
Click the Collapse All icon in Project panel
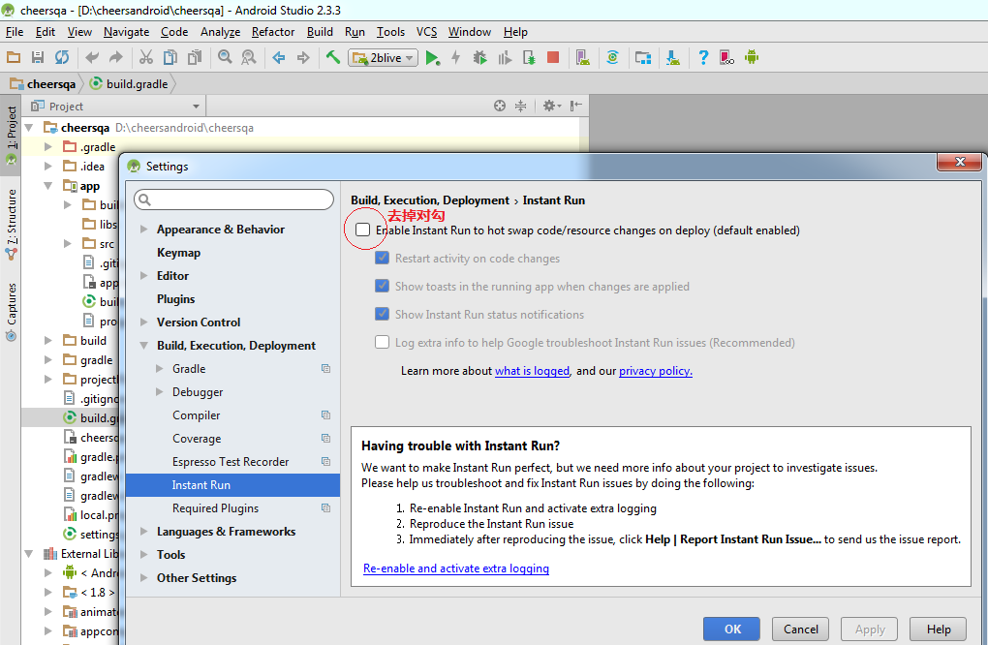(520, 106)
